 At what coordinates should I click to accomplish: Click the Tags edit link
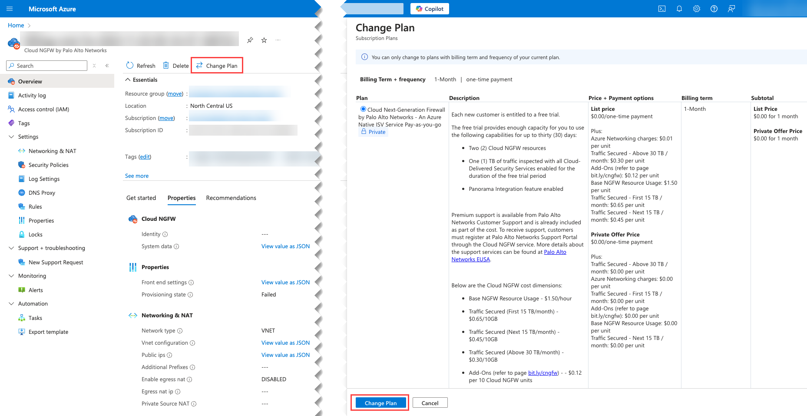(145, 157)
